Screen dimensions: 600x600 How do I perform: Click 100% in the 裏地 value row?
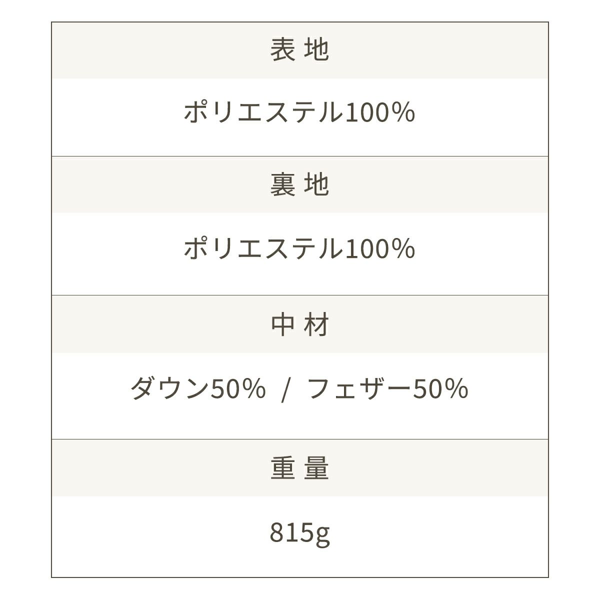pyautogui.click(x=380, y=248)
